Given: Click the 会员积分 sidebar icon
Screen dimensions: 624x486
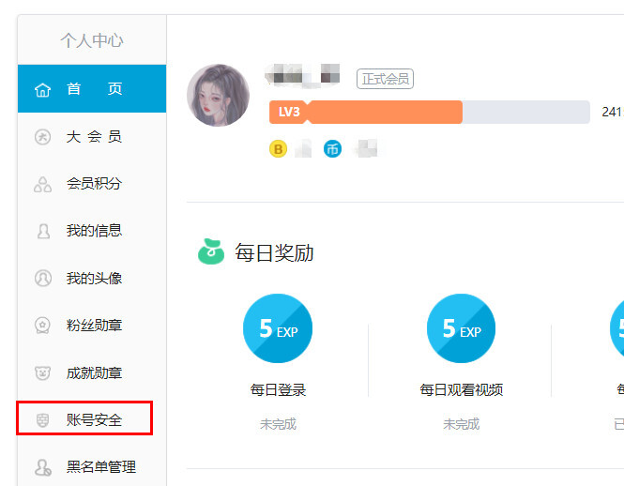Looking at the screenshot, I should point(42,184).
